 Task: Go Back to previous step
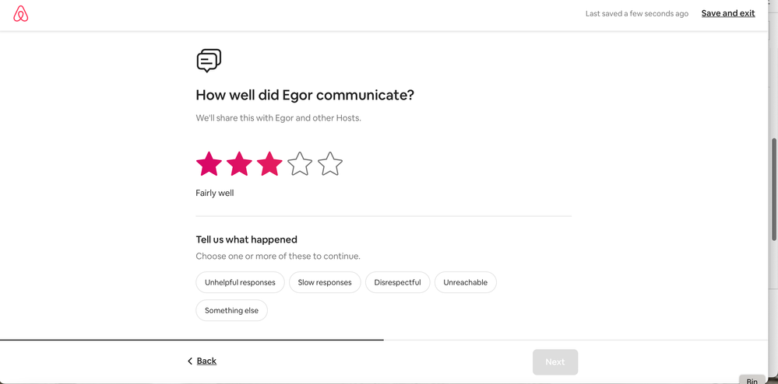point(206,361)
